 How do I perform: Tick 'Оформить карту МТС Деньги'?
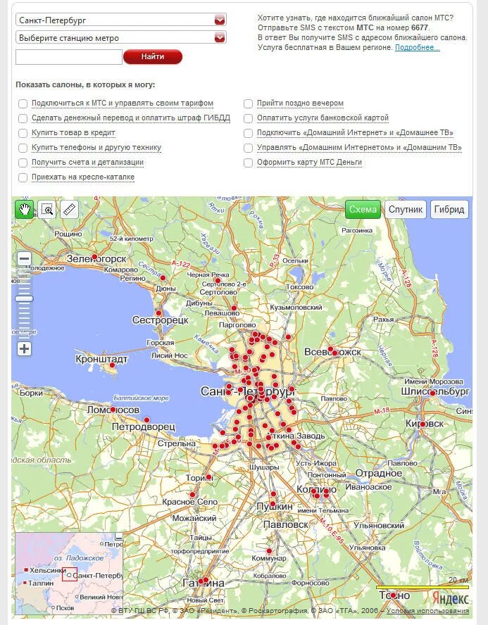[x=248, y=163]
